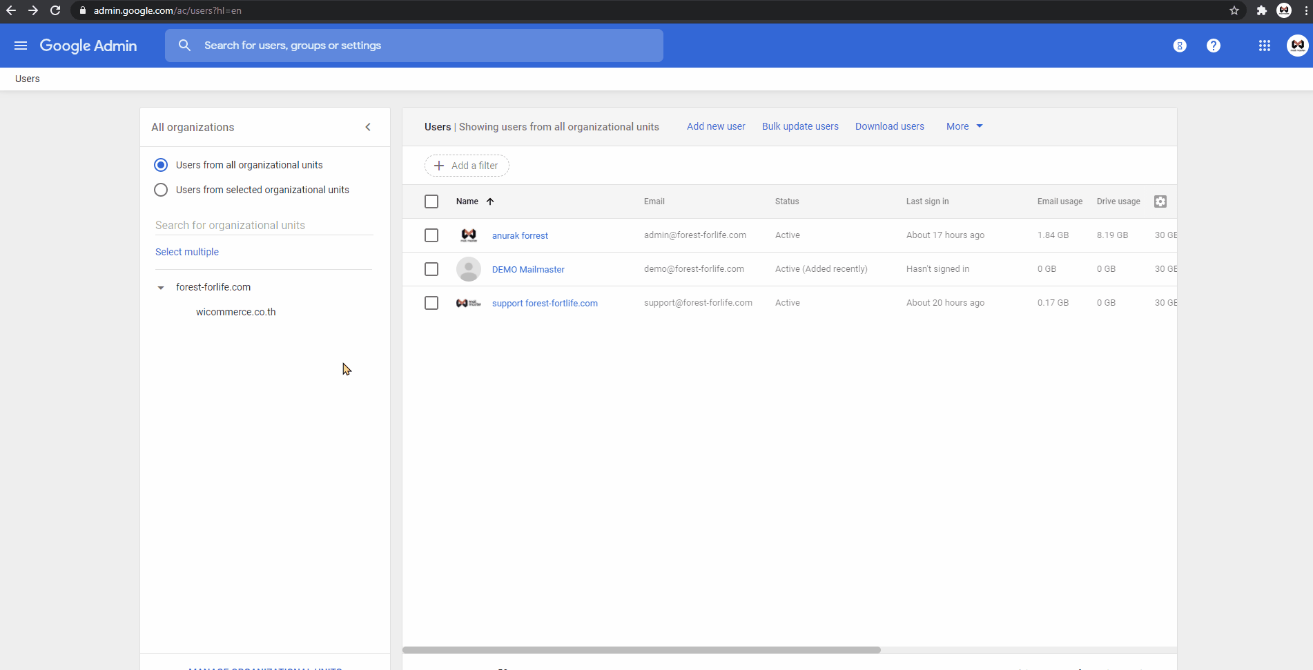Click admin@forest-forlife.com email cell
The height and width of the screenshot is (670, 1313).
(x=695, y=235)
